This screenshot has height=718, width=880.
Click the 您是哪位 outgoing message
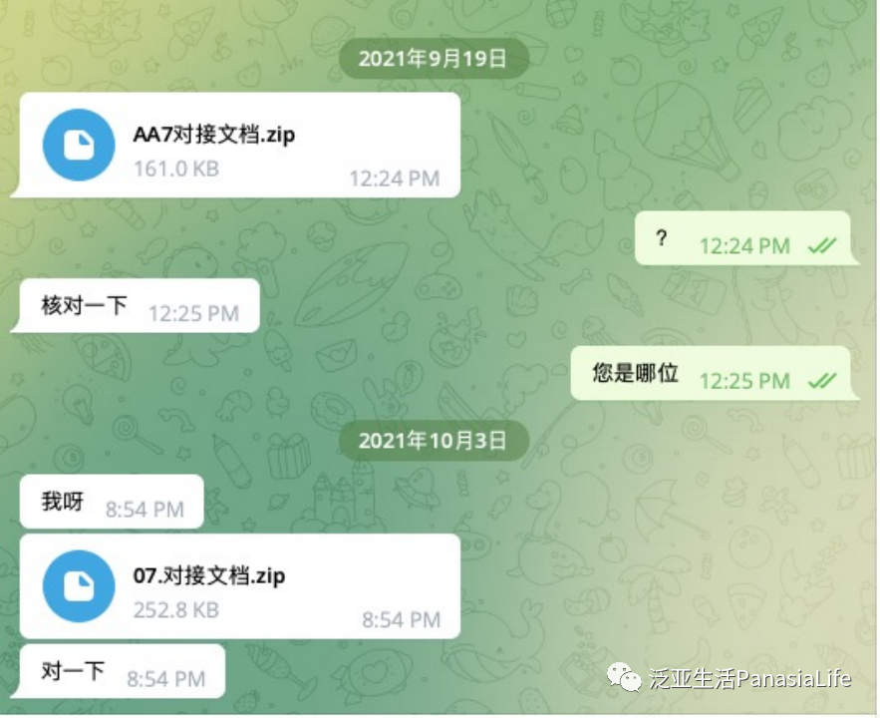(715, 373)
